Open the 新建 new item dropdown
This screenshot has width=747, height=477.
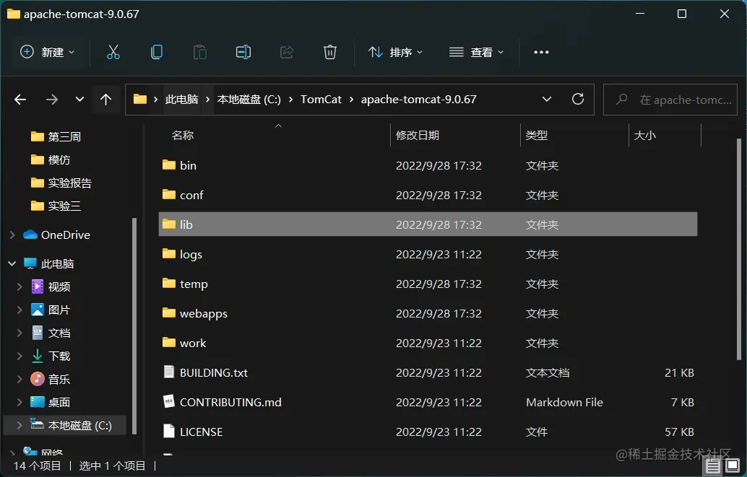pyautogui.click(x=47, y=52)
